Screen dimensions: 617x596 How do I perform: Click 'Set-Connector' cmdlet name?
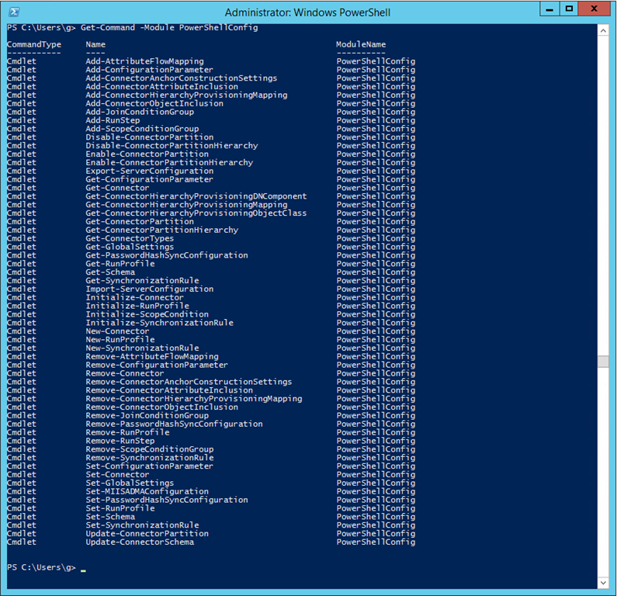(118, 475)
